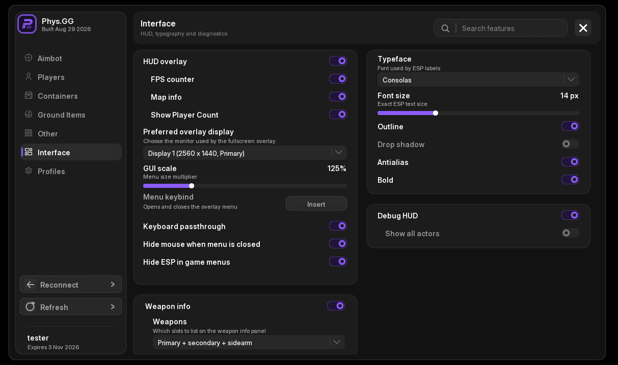The height and width of the screenshot is (365, 618).
Task: Toggle the Weapon info switch
Action: click(x=336, y=306)
